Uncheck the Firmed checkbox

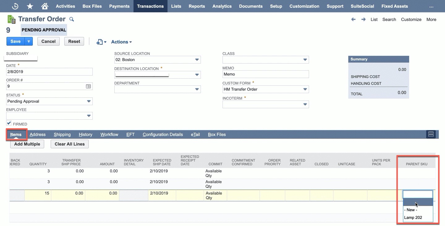click(x=9, y=123)
